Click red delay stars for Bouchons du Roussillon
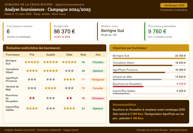193x133 pixels. click(69, 98)
